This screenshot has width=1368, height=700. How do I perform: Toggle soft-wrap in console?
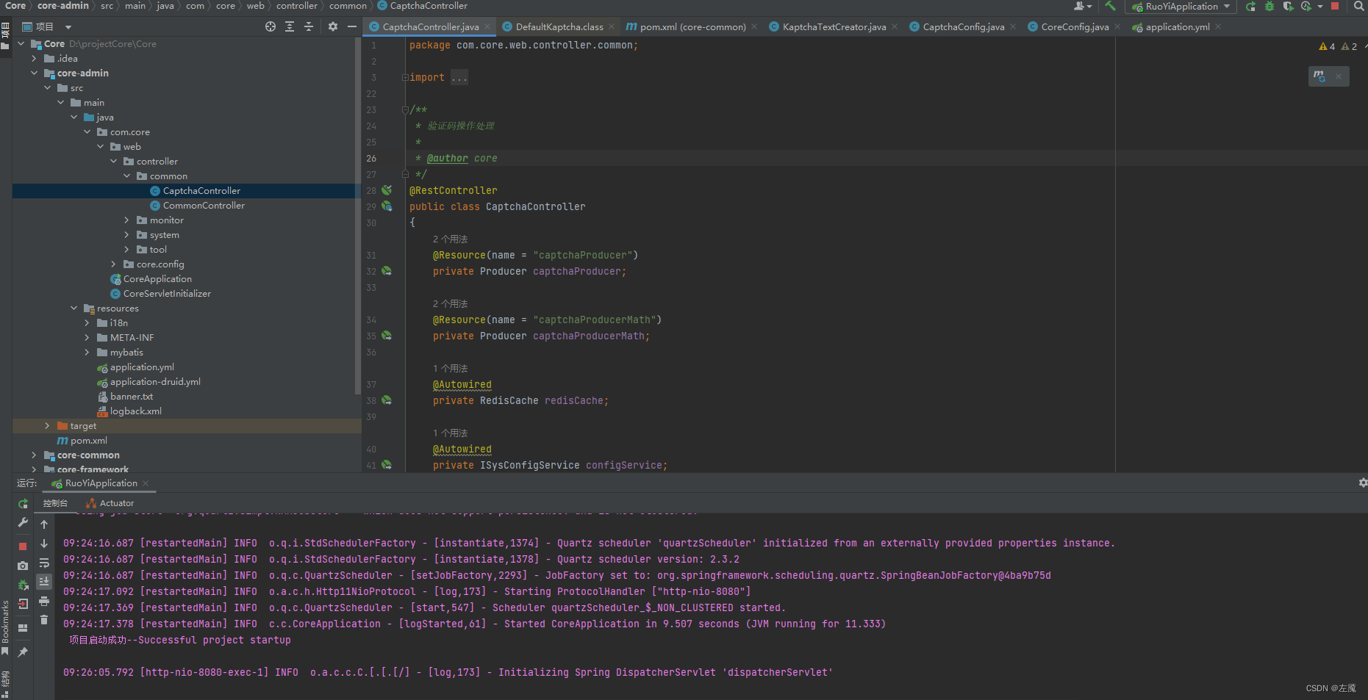tap(44, 563)
